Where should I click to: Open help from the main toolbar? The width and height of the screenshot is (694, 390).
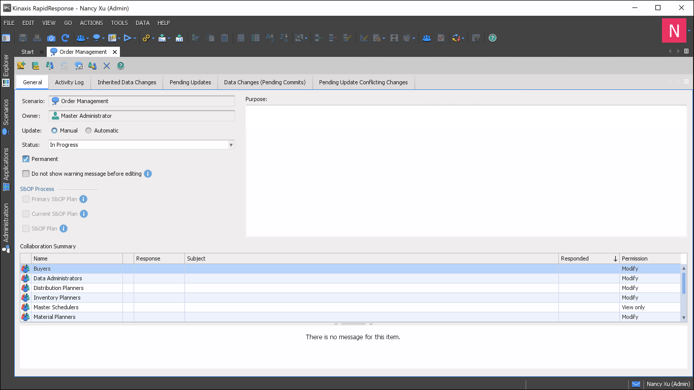[x=492, y=38]
